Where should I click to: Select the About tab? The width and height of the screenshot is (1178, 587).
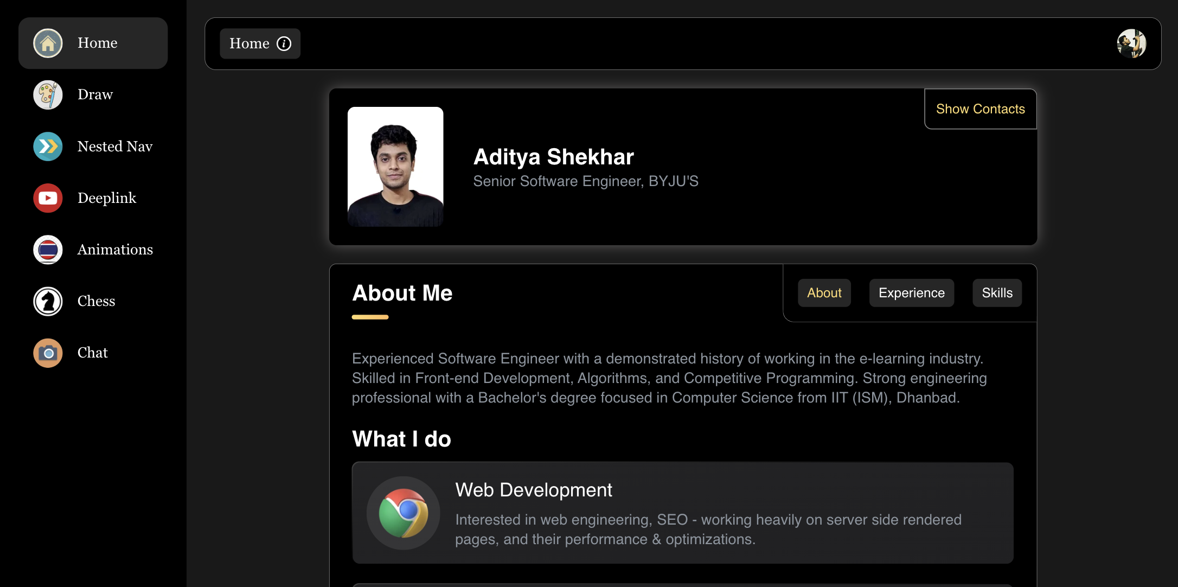[x=824, y=292]
